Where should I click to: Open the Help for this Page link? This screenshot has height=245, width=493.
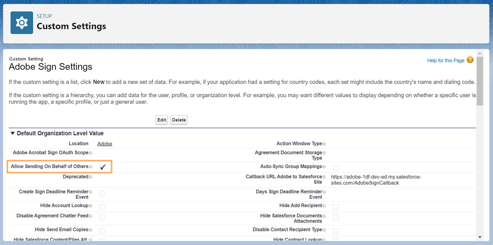[x=446, y=60]
